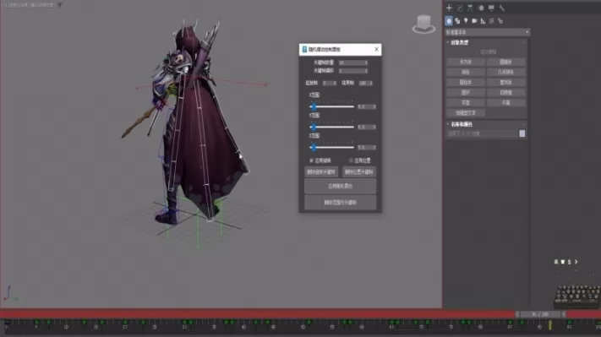Select the Cameras category icon
This screenshot has height=337, width=601.
[x=474, y=20]
